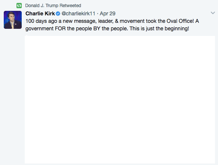Click the name Donald J. Trump above the tweet
218x165 pixels.
[x=42, y=6]
